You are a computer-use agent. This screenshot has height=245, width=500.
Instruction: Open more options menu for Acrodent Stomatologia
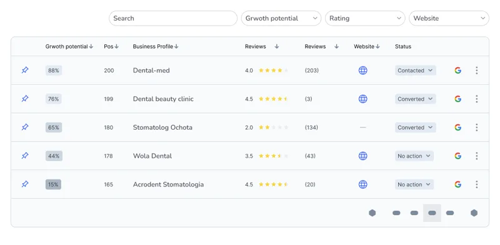[x=477, y=185]
